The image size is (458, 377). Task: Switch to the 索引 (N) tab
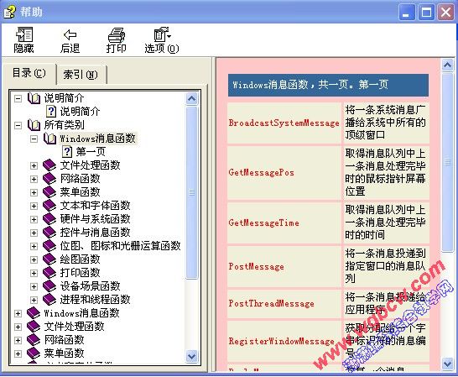81,74
